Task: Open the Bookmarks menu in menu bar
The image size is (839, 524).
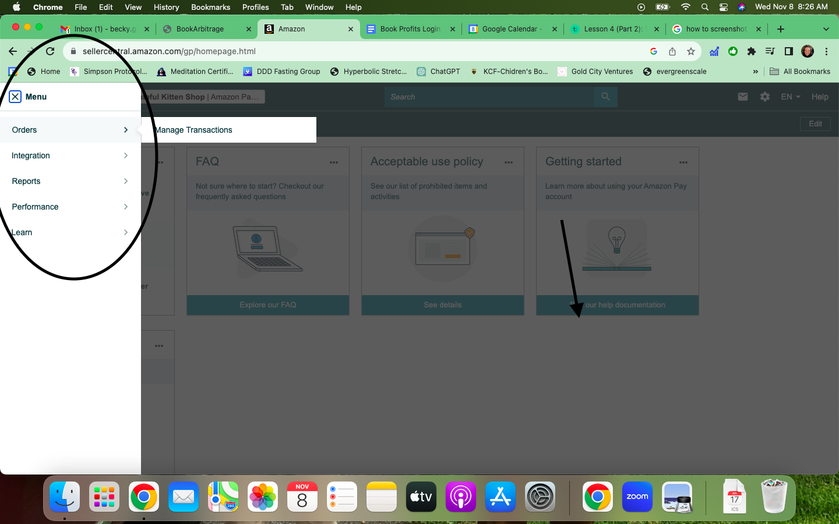Action: (x=210, y=7)
